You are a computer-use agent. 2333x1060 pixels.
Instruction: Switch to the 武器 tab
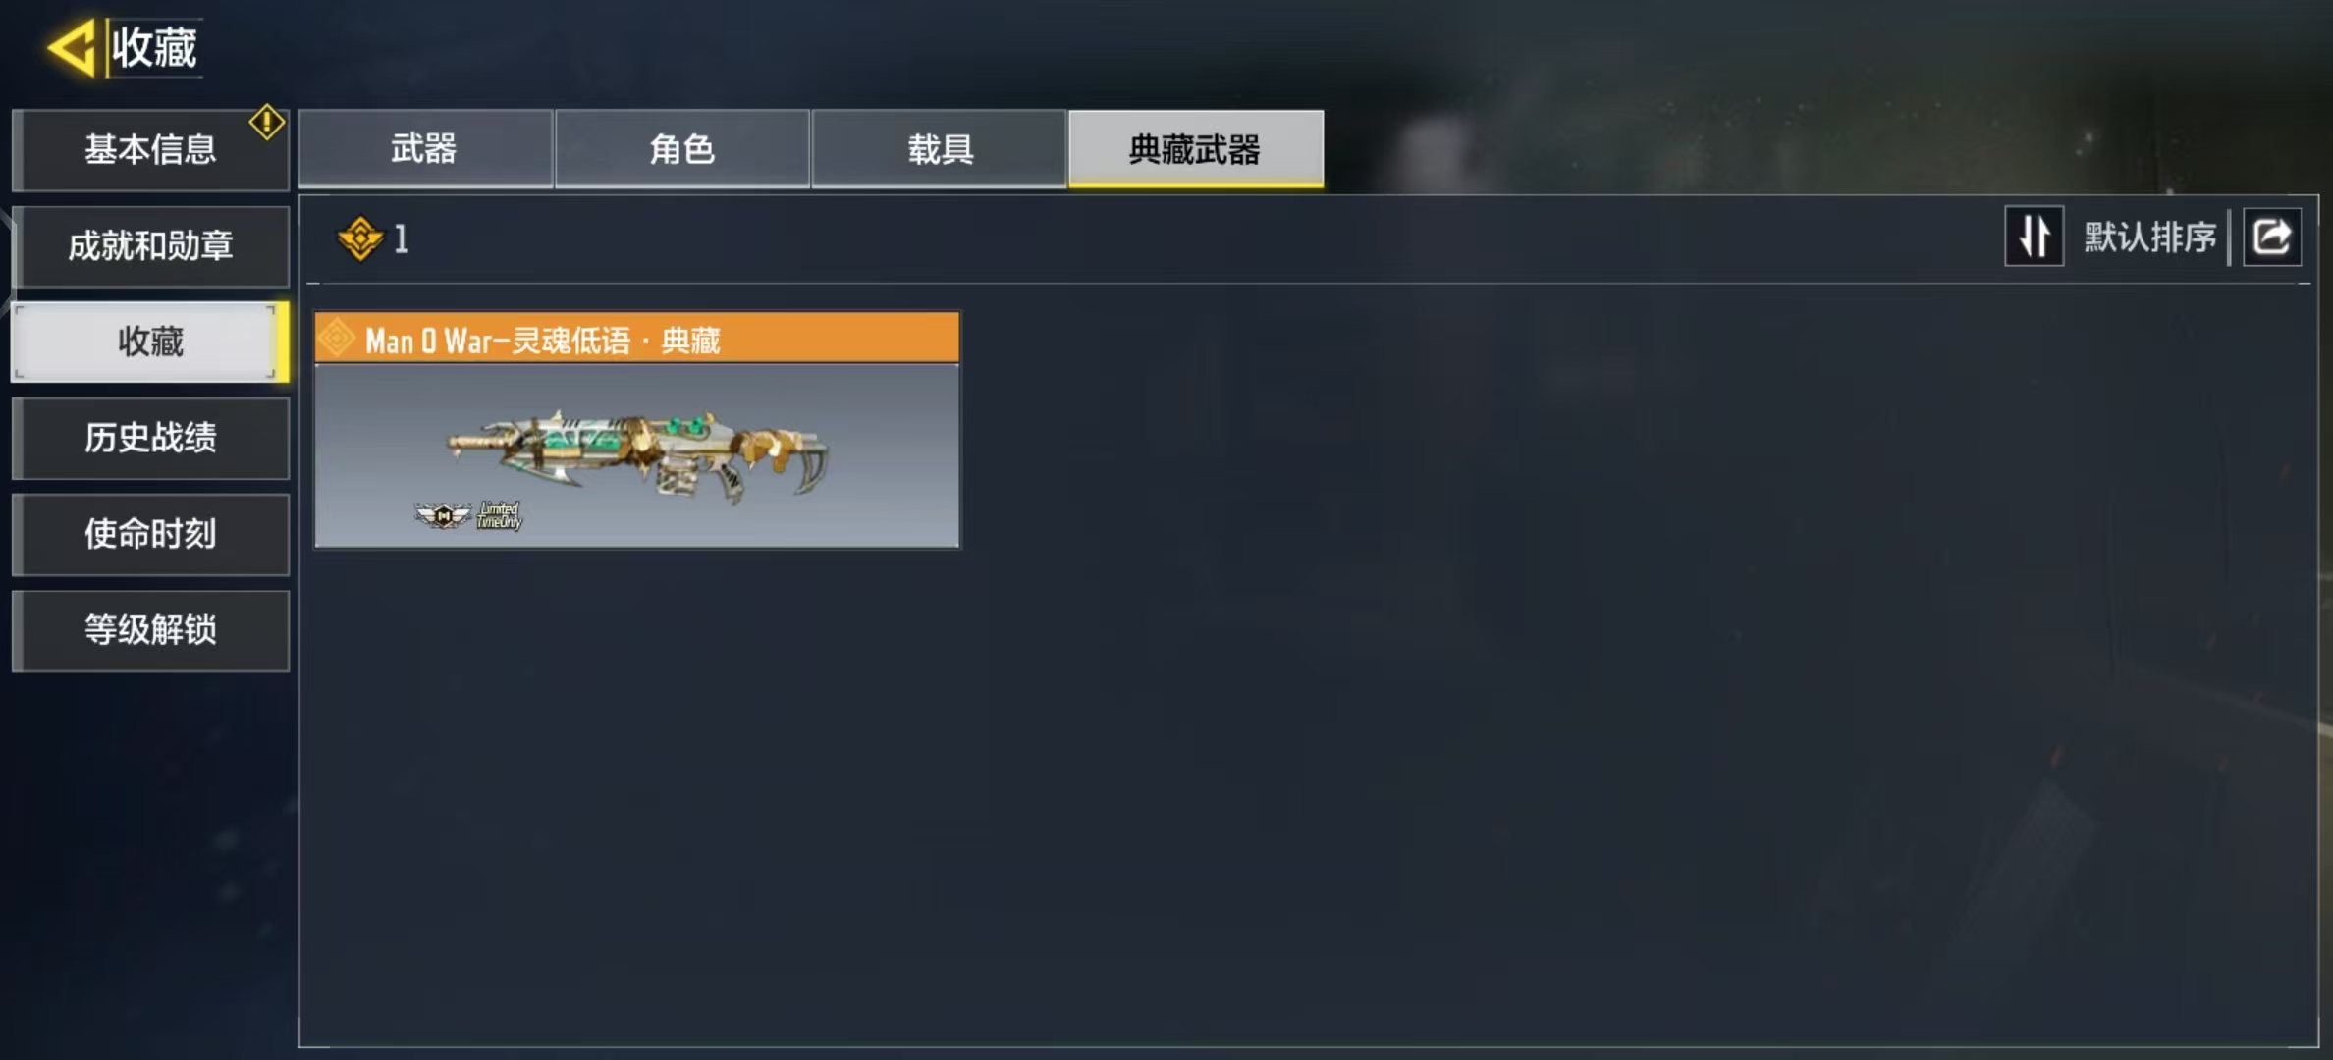click(x=425, y=148)
